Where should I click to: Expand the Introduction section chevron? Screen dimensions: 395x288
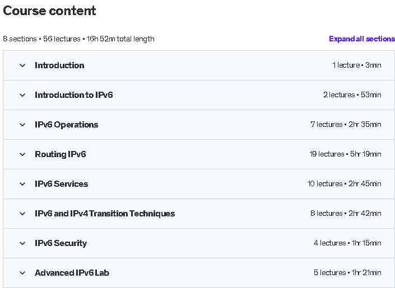tap(22, 65)
